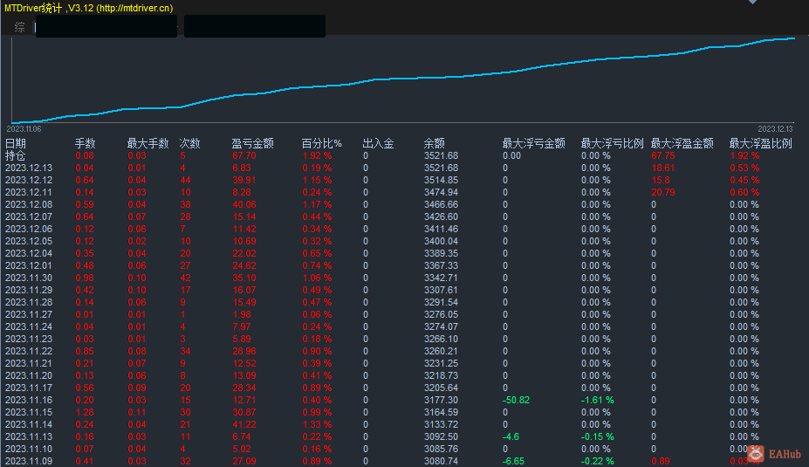Click the 6.83 profit amount
Viewport: 809px width, 467px height.
tap(242, 168)
